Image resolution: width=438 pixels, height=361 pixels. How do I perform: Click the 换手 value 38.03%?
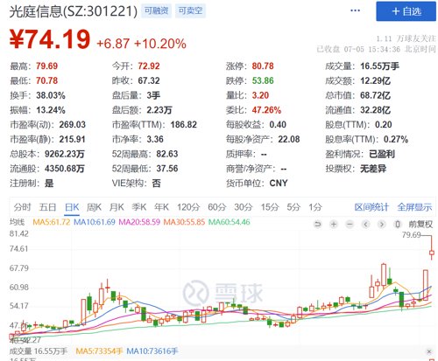coord(51,95)
